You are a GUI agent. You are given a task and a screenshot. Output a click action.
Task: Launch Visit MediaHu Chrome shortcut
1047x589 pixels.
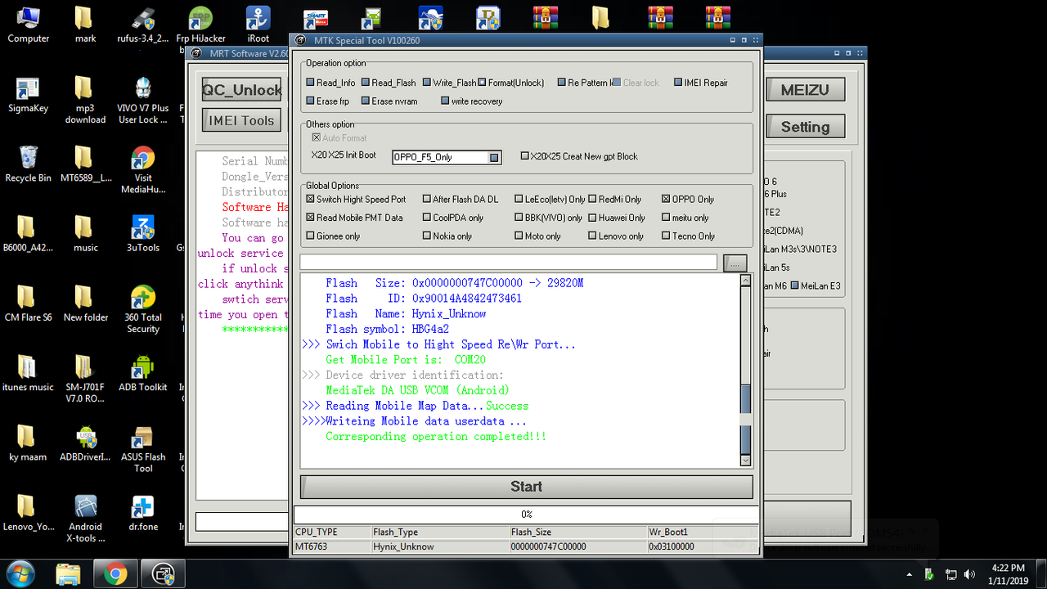click(143, 170)
